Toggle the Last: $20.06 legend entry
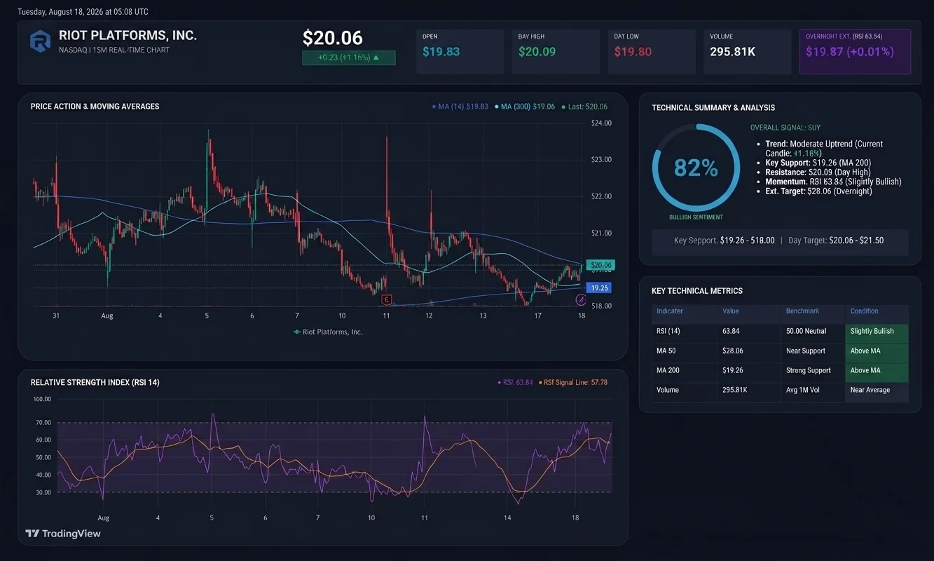The width and height of the screenshot is (934, 561). coord(584,107)
